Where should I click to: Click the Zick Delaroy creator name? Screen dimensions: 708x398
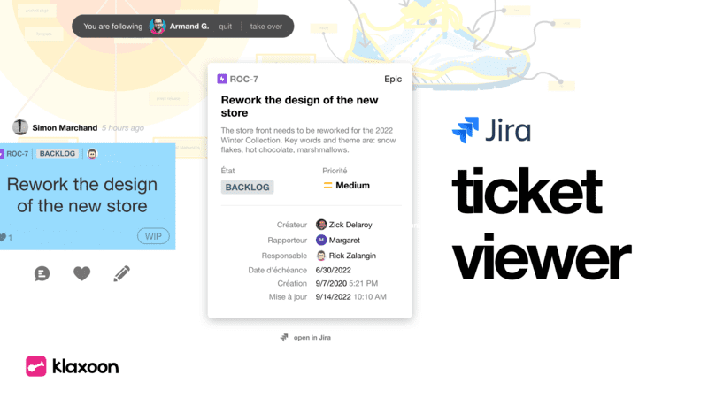coord(350,225)
